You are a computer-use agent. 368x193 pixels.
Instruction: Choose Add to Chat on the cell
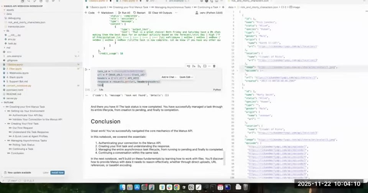tap(168, 77)
